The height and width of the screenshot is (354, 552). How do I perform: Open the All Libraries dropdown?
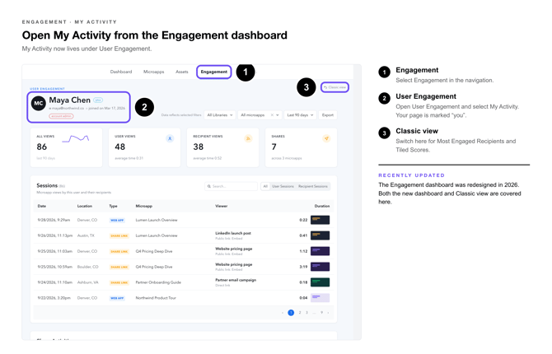coord(220,115)
